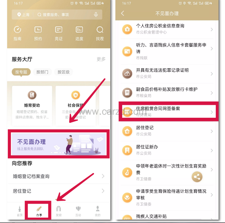Tap the microphone voice search icon
Screen dimensions: 225x223
[96, 15]
